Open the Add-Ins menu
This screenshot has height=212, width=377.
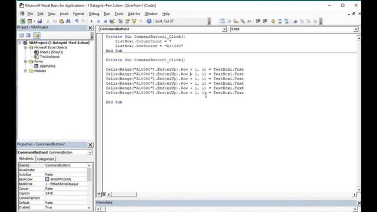(x=134, y=14)
